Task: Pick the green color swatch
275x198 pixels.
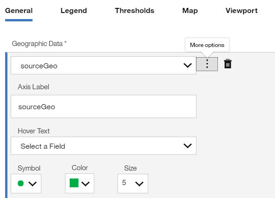Action: tap(74, 183)
